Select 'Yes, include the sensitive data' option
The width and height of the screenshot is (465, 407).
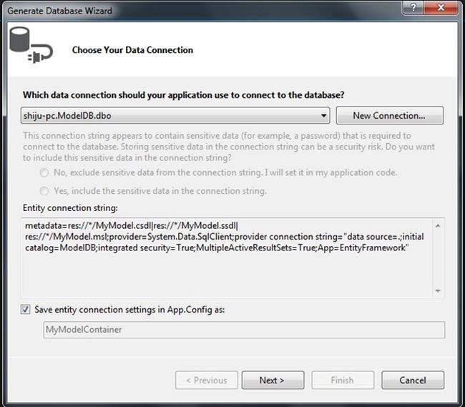(x=45, y=191)
